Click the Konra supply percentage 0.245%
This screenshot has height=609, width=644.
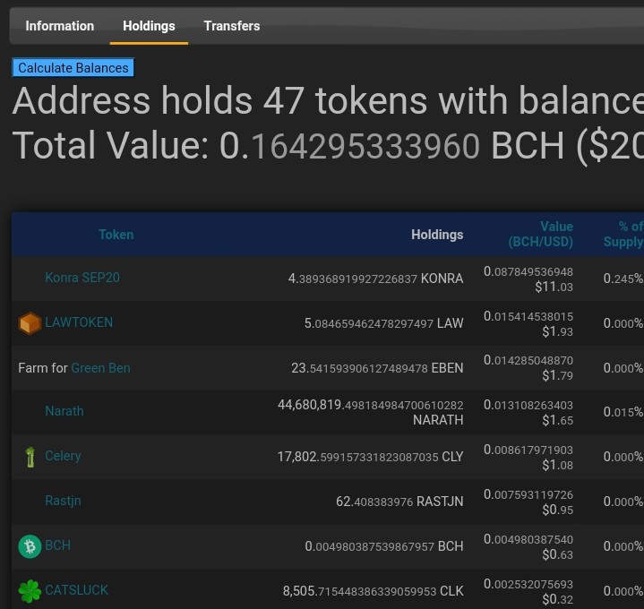tap(623, 279)
